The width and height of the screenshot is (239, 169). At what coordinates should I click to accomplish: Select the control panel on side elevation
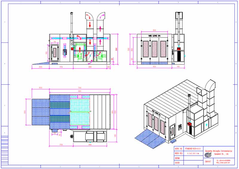65,52
